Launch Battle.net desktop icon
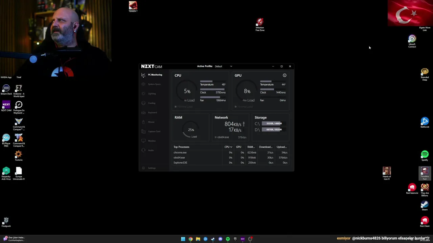433x243 pixels. (425, 122)
